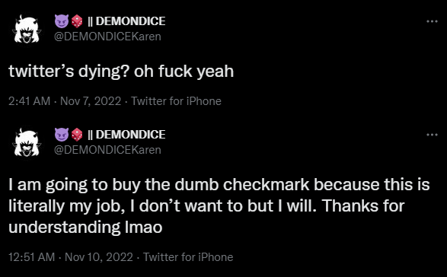Click the red dice emoji in the first tweet's name

77,21
